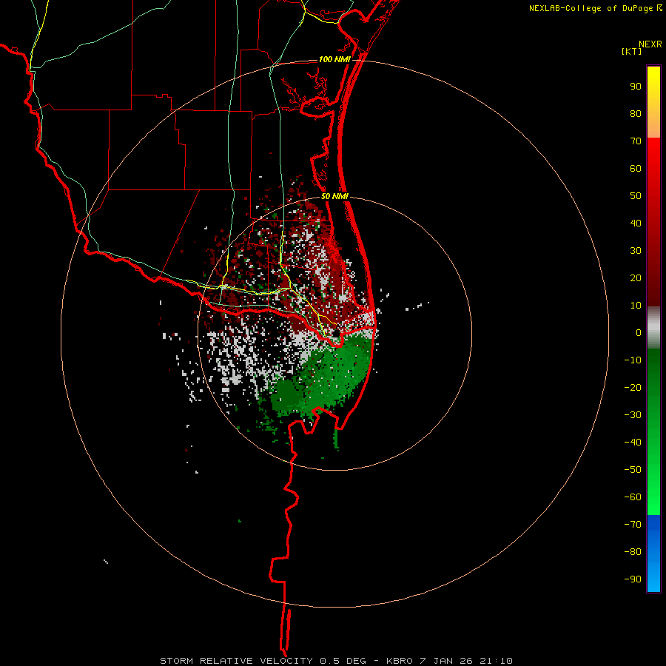This screenshot has width=666, height=666.
Task: Click the 10 value on the velocity scale
Action: click(636, 306)
